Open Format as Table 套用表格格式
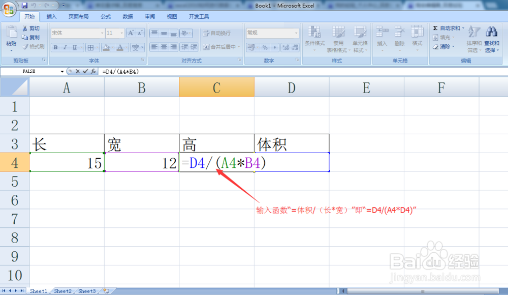The height and width of the screenshot is (295, 508). (x=338, y=39)
